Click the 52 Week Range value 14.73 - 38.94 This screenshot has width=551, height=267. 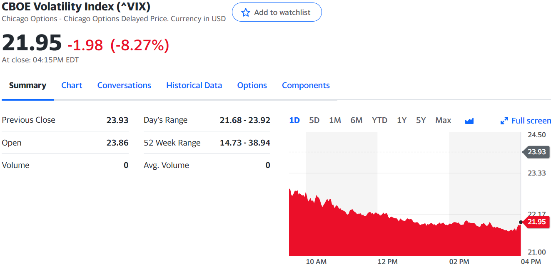[245, 143]
